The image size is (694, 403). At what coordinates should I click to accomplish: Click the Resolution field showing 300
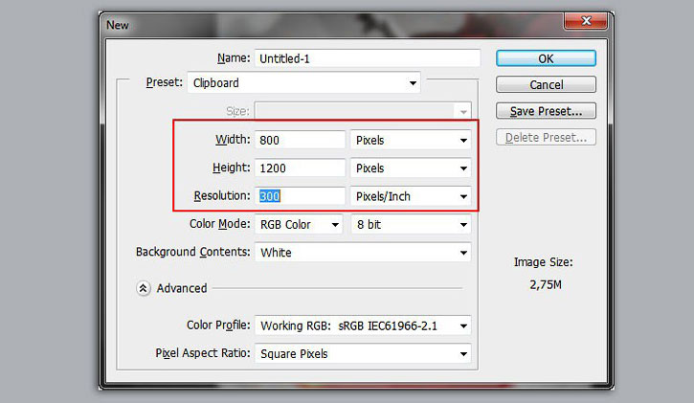300,196
